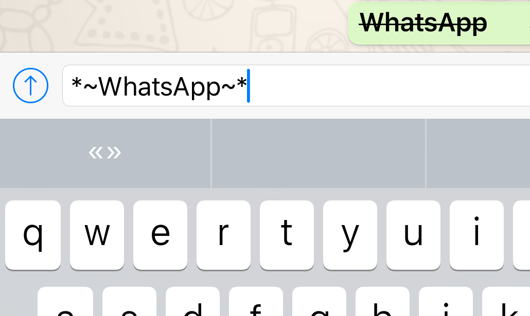Tap the s key in the second row

(129, 302)
